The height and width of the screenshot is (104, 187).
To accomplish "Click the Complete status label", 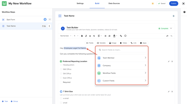I will coord(163,28).
